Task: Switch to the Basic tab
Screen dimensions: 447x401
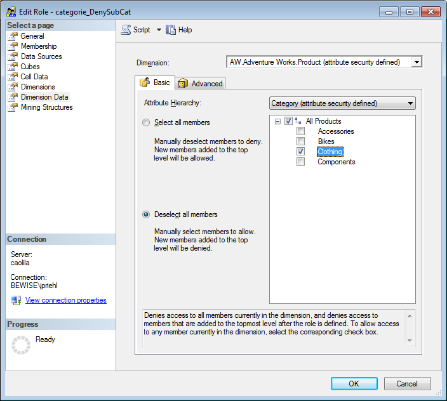Action: (x=155, y=82)
